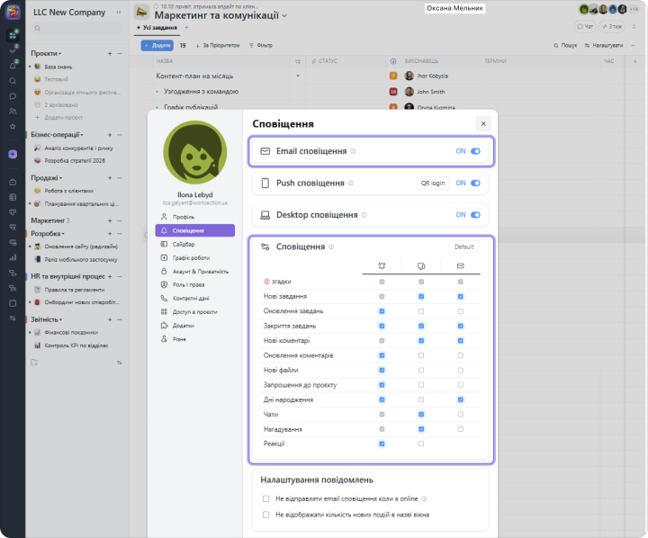The image size is (648, 538).
Task: Disable the Desktop сповіщення switch
Action: pyautogui.click(x=475, y=215)
